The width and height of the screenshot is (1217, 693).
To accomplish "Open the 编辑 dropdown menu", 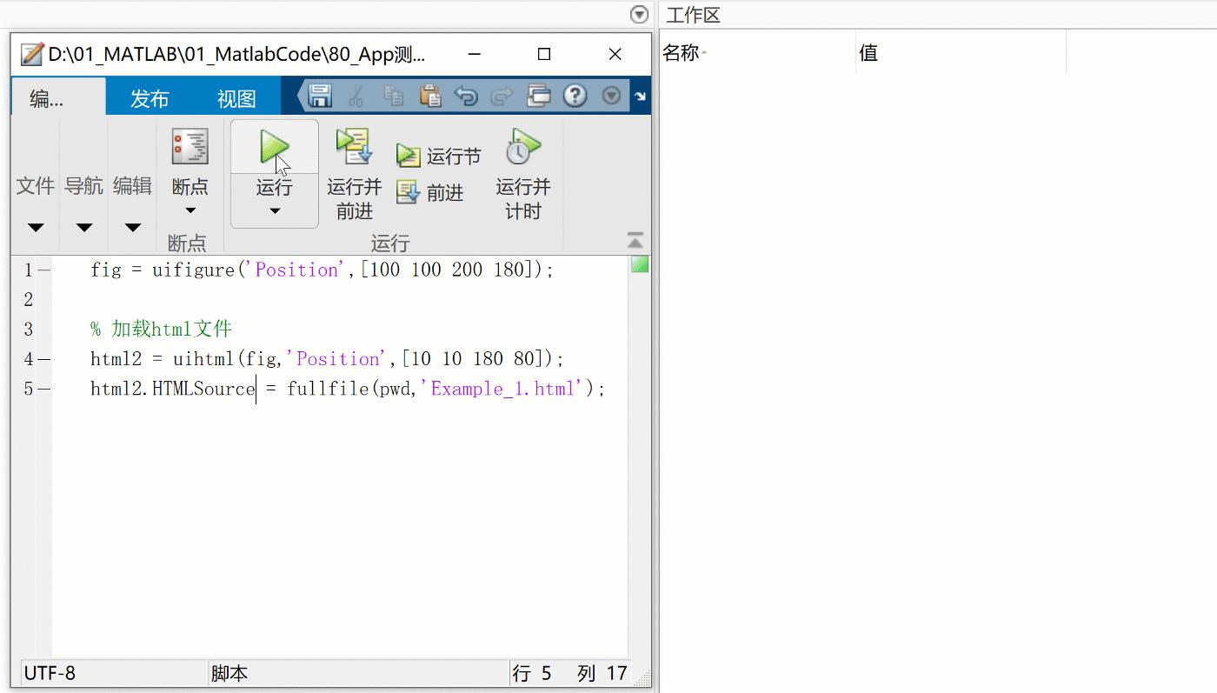I will [132, 228].
